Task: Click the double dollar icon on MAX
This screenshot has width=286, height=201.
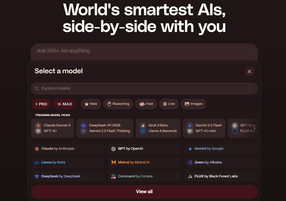Action: [59, 104]
